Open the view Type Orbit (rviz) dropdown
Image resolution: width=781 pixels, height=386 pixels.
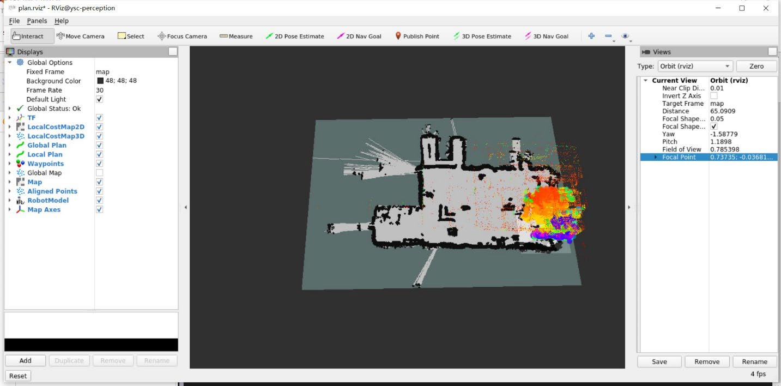coord(694,66)
